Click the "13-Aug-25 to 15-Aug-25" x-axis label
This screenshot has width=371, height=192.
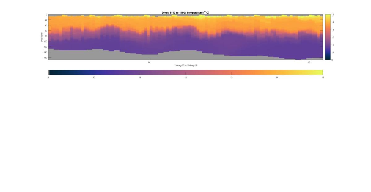coord(185,65)
